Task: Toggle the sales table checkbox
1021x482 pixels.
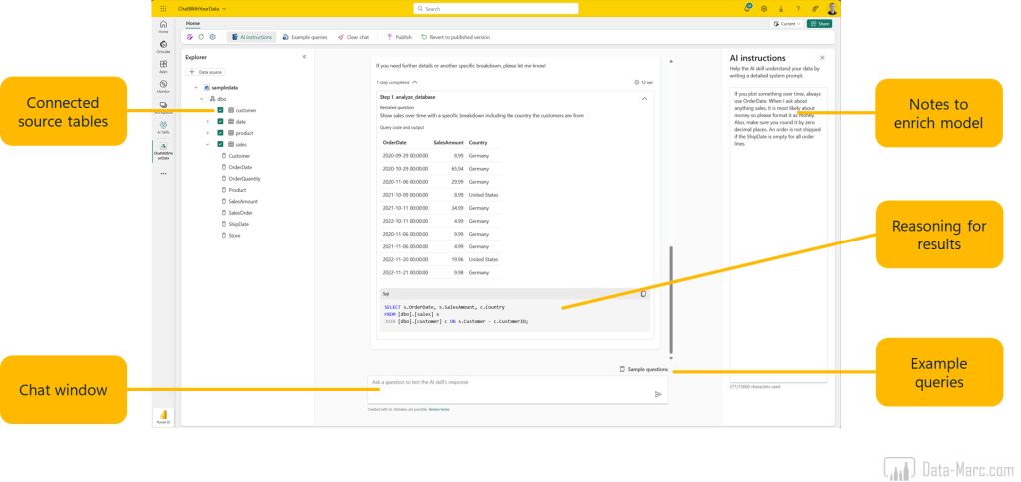Action: pos(219,144)
